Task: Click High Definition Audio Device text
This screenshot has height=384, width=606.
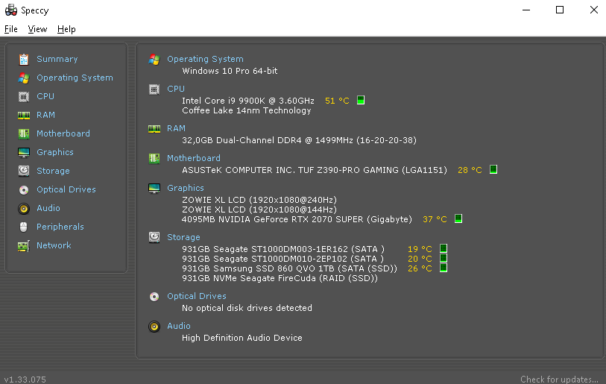Action: click(242, 338)
